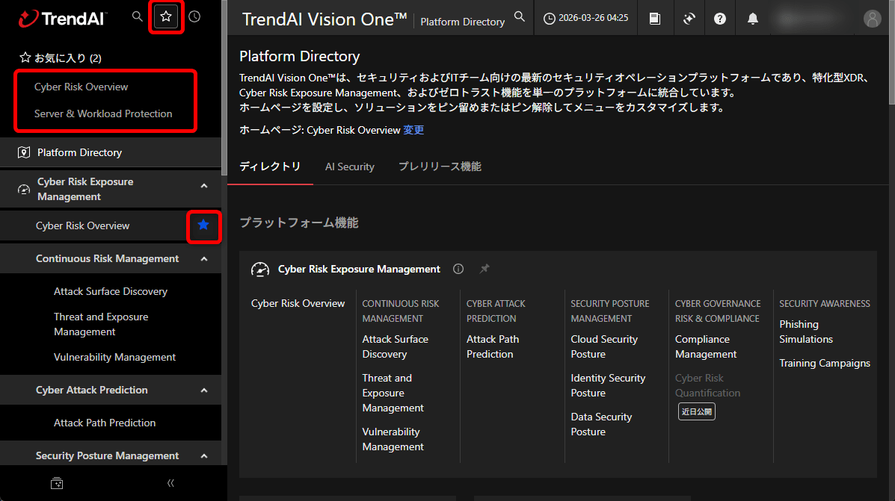Image resolution: width=895 pixels, height=501 pixels.
Task: Open the calendar icon at sidebar bottom
Action: tap(57, 483)
